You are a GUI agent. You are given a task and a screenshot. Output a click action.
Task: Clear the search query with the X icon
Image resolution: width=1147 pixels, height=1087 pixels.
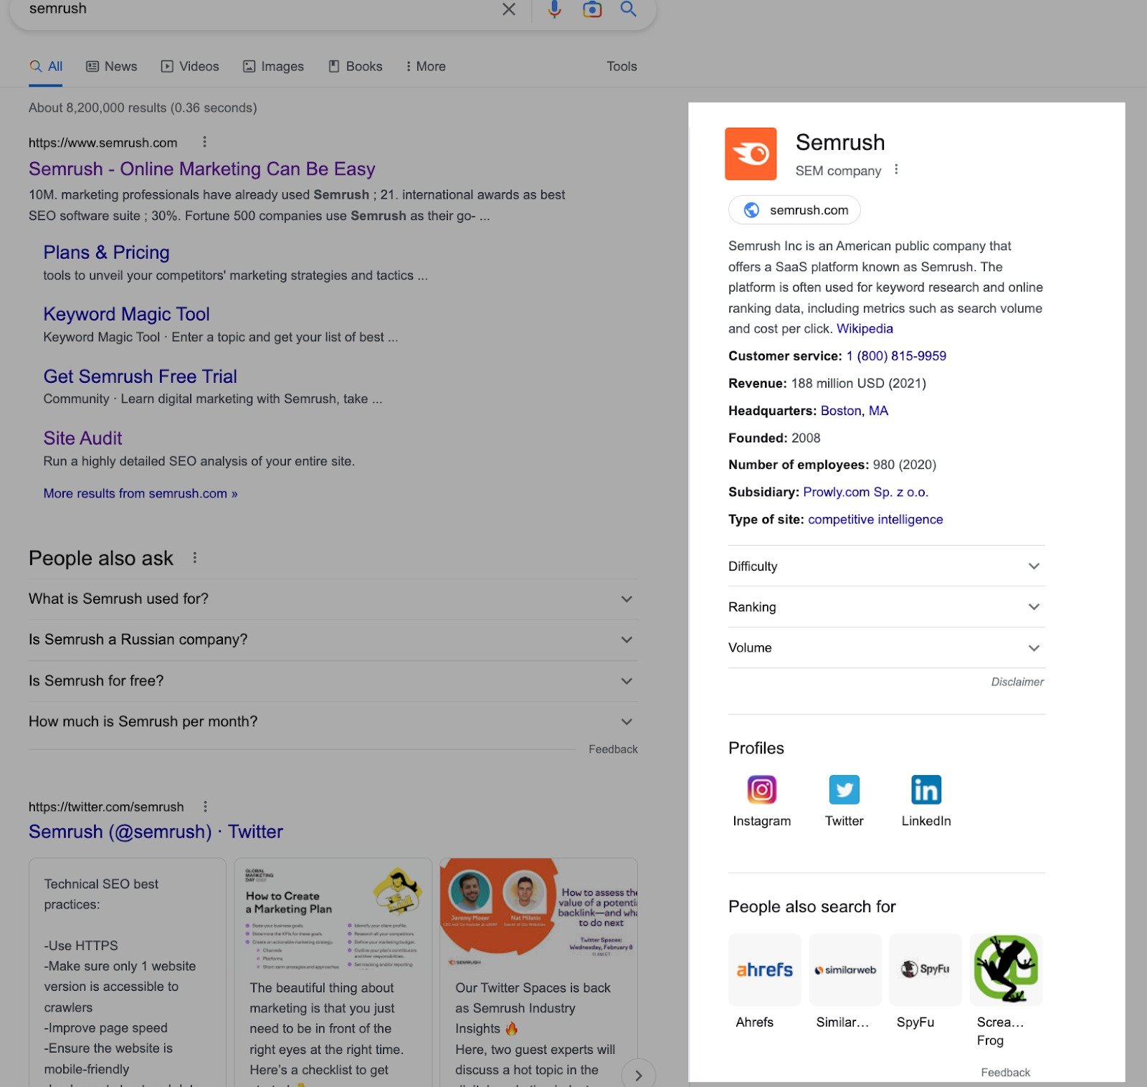509,10
